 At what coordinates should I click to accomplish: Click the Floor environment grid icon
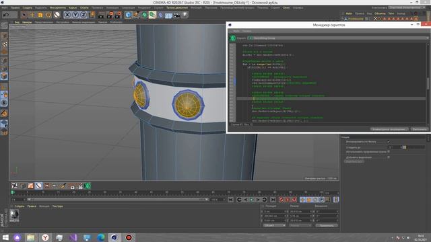pyautogui.click(x=168, y=15)
